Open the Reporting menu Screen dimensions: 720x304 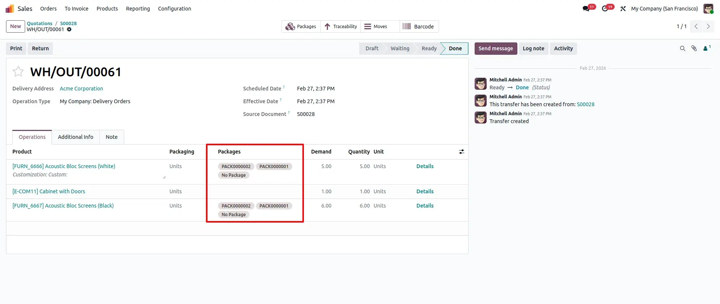point(138,9)
